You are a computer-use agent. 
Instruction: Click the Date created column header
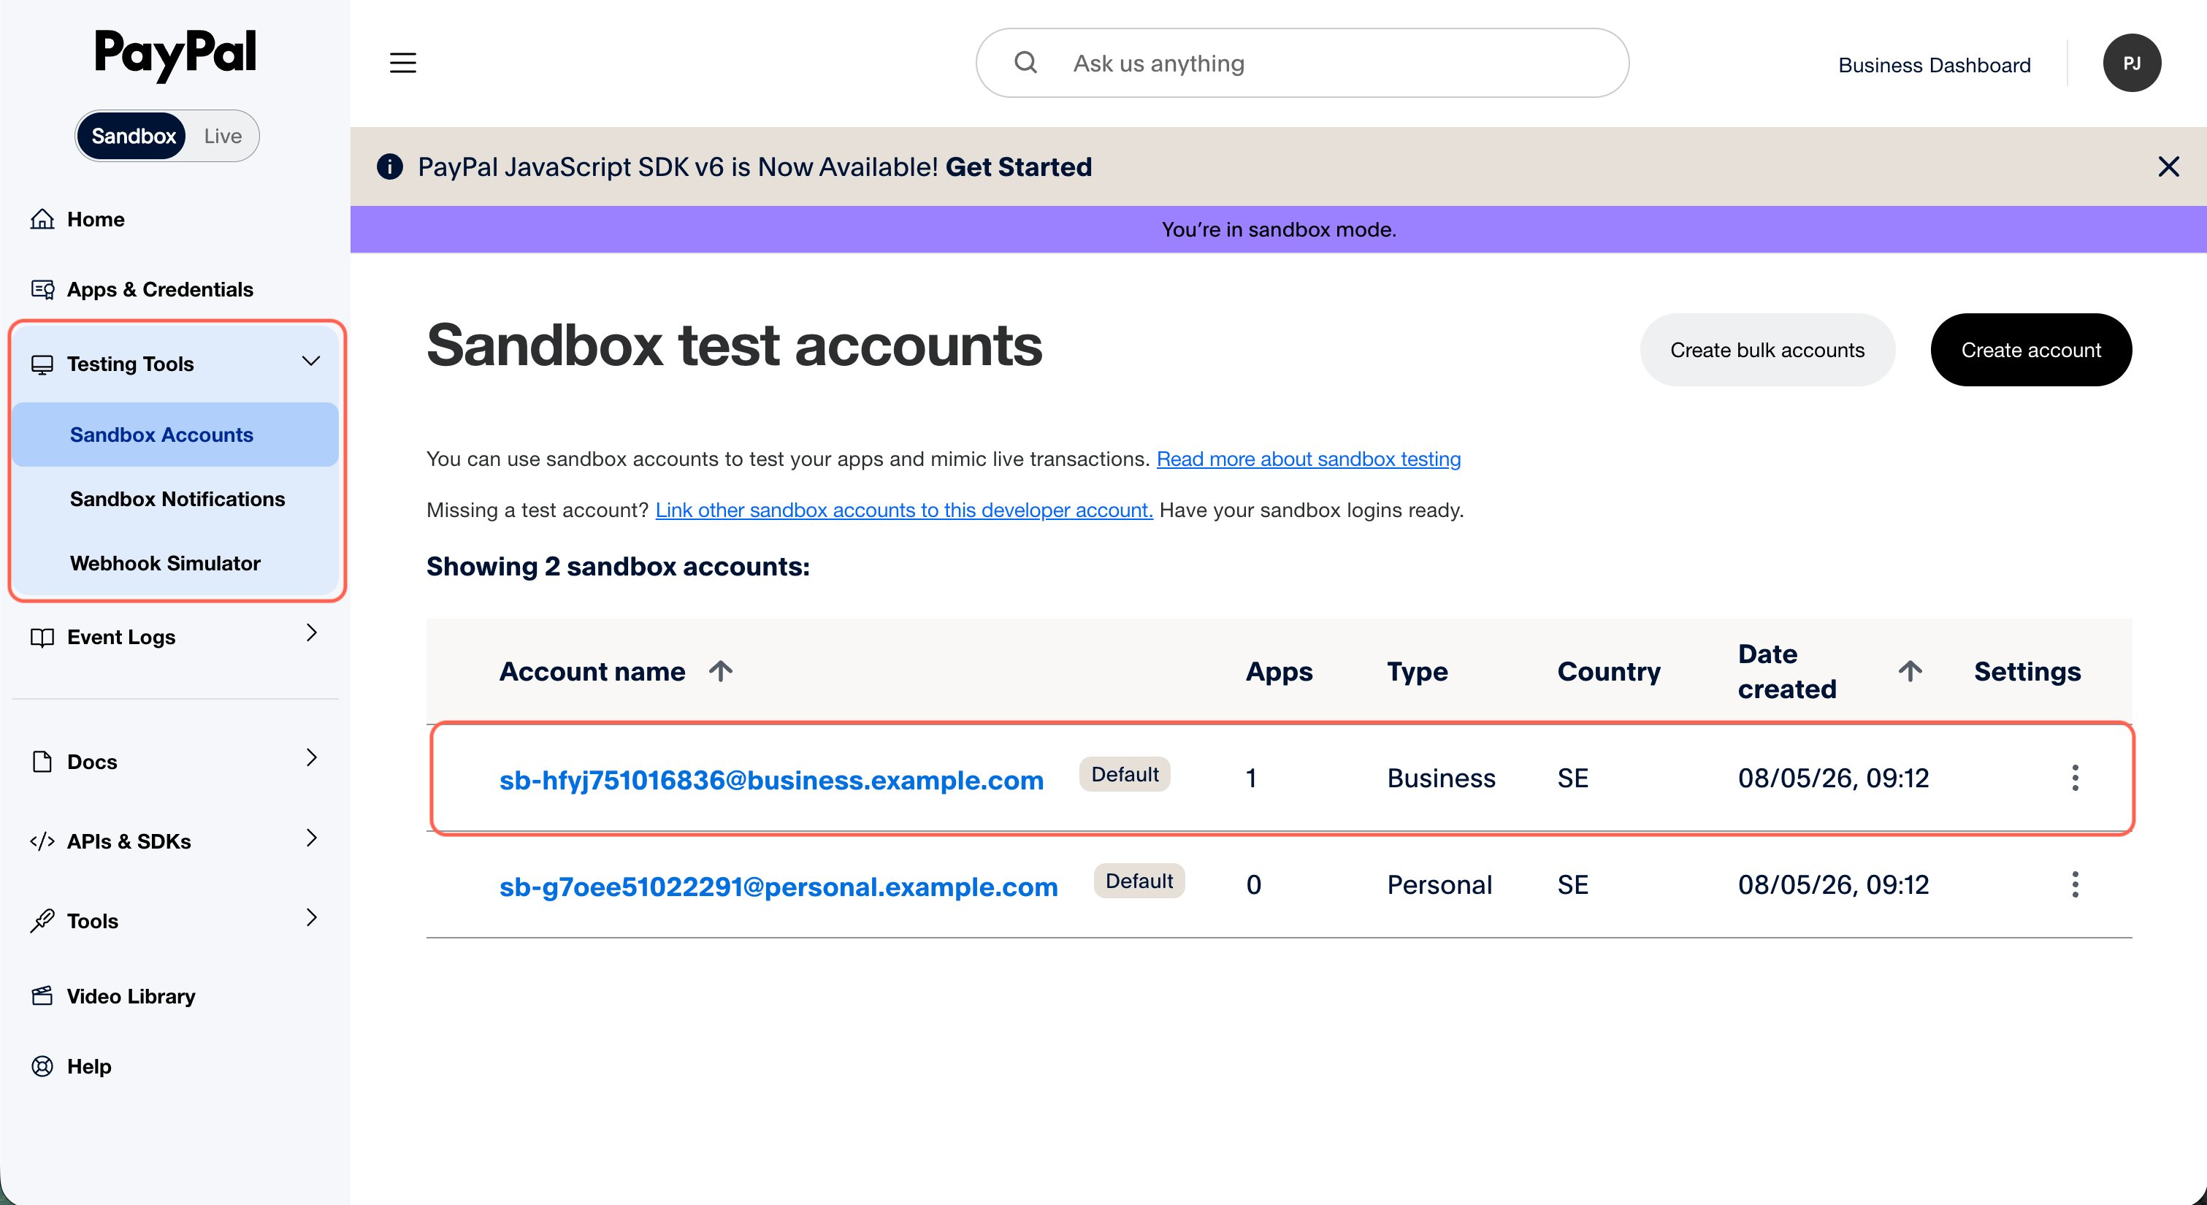(x=1787, y=671)
